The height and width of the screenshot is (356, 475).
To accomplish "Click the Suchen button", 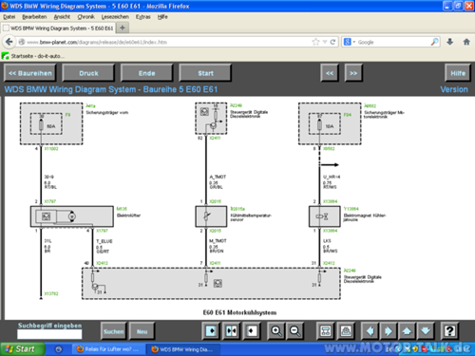I will pyautogui.click(x=113, y=331).
